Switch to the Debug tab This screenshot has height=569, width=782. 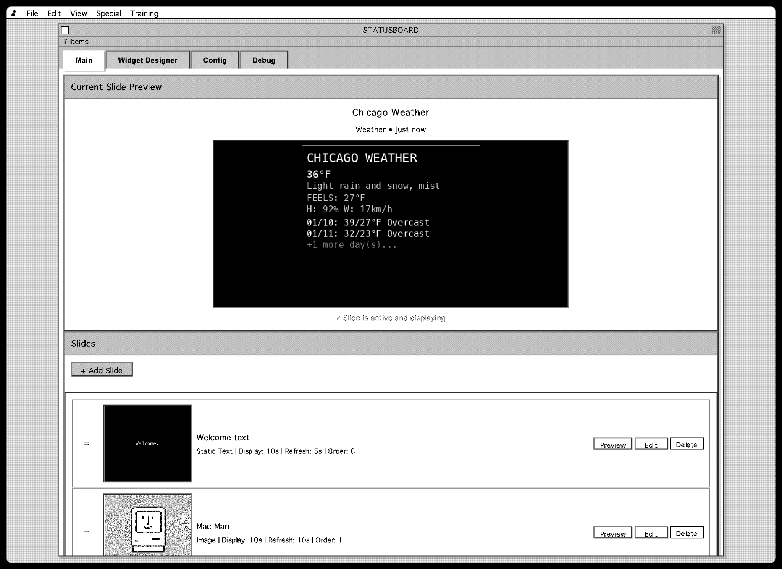click(263, 60)
